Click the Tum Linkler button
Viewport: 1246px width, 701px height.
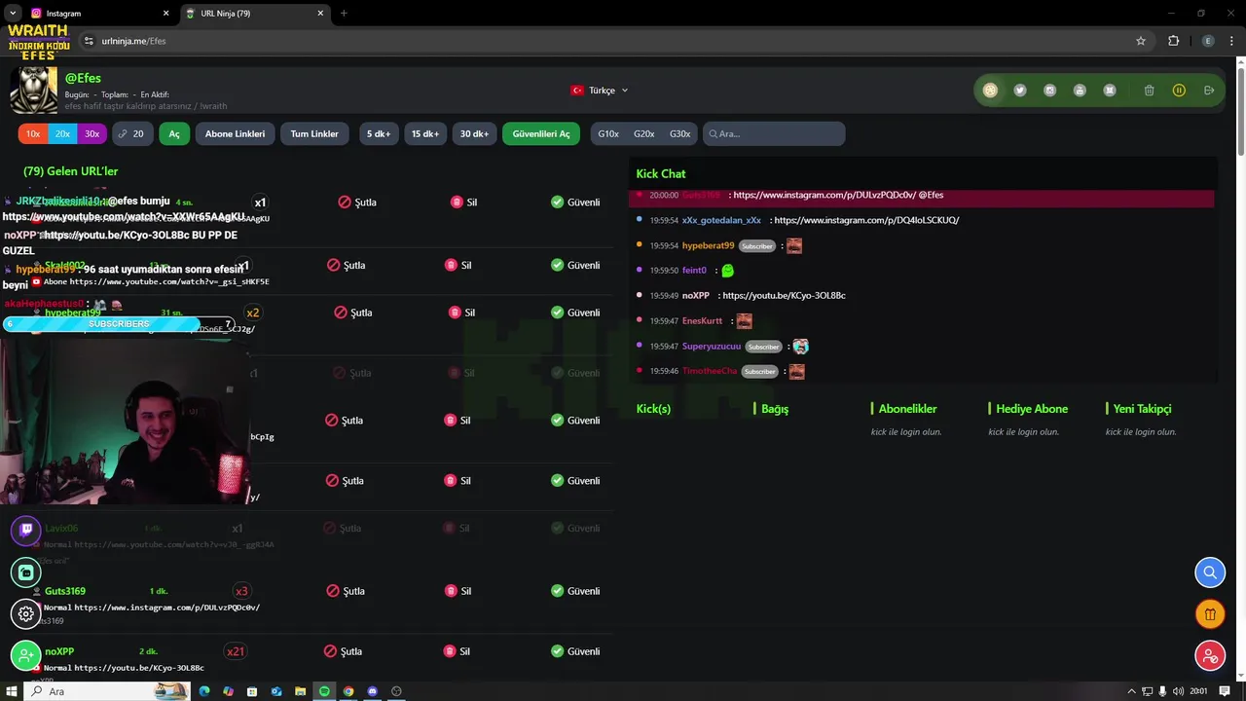click(x=314, y=133)
